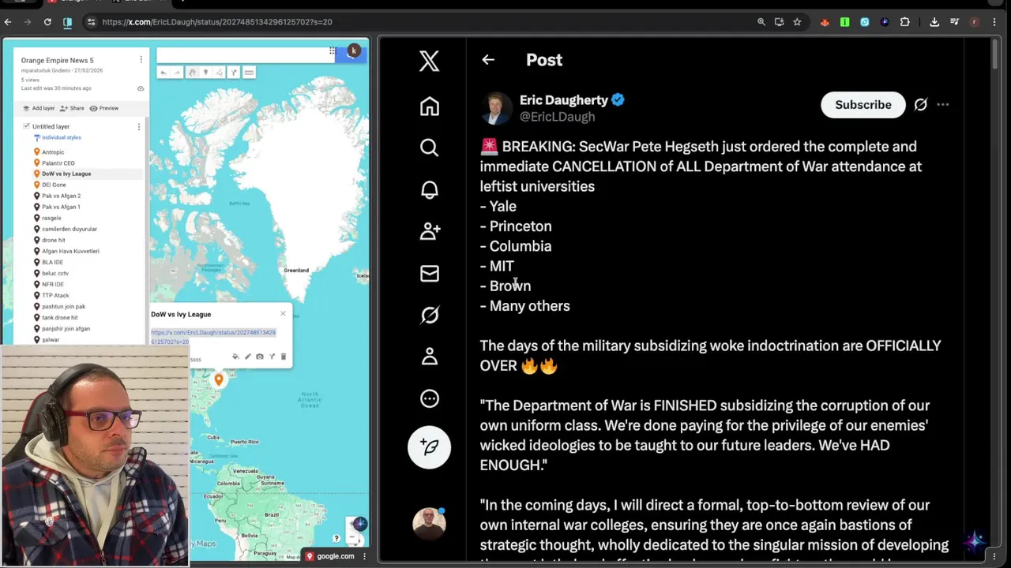
Task: Select DoW vs Ivy League in layer list
Action: point(66,174)
